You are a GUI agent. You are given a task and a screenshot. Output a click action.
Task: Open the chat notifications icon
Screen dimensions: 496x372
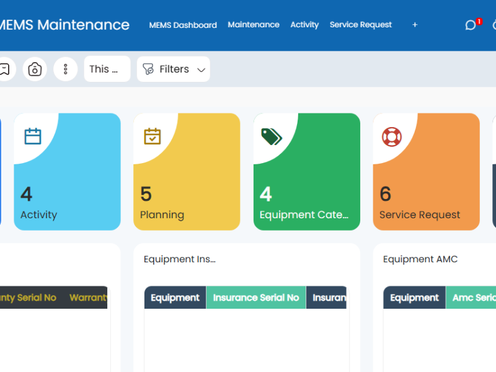pos(471,25)
